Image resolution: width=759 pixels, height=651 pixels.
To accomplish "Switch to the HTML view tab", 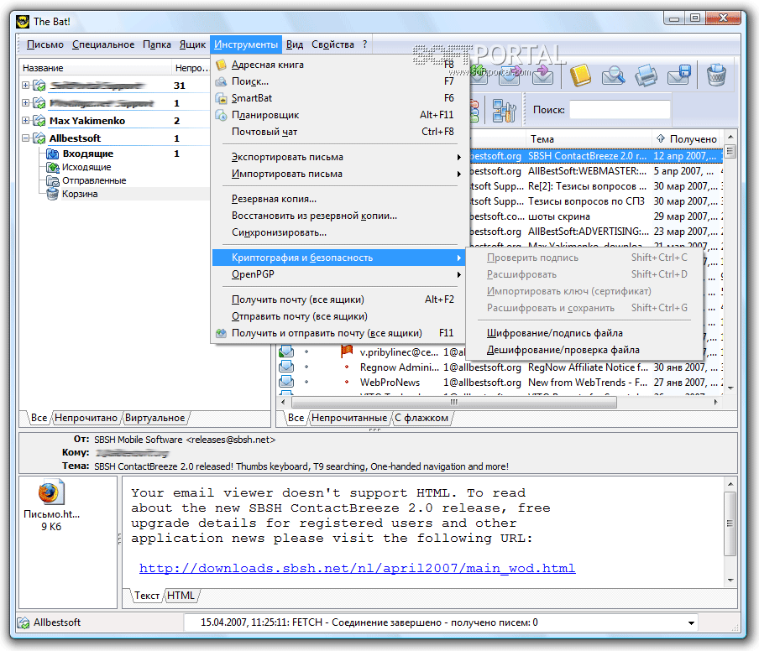I will (x=181, y=596).
